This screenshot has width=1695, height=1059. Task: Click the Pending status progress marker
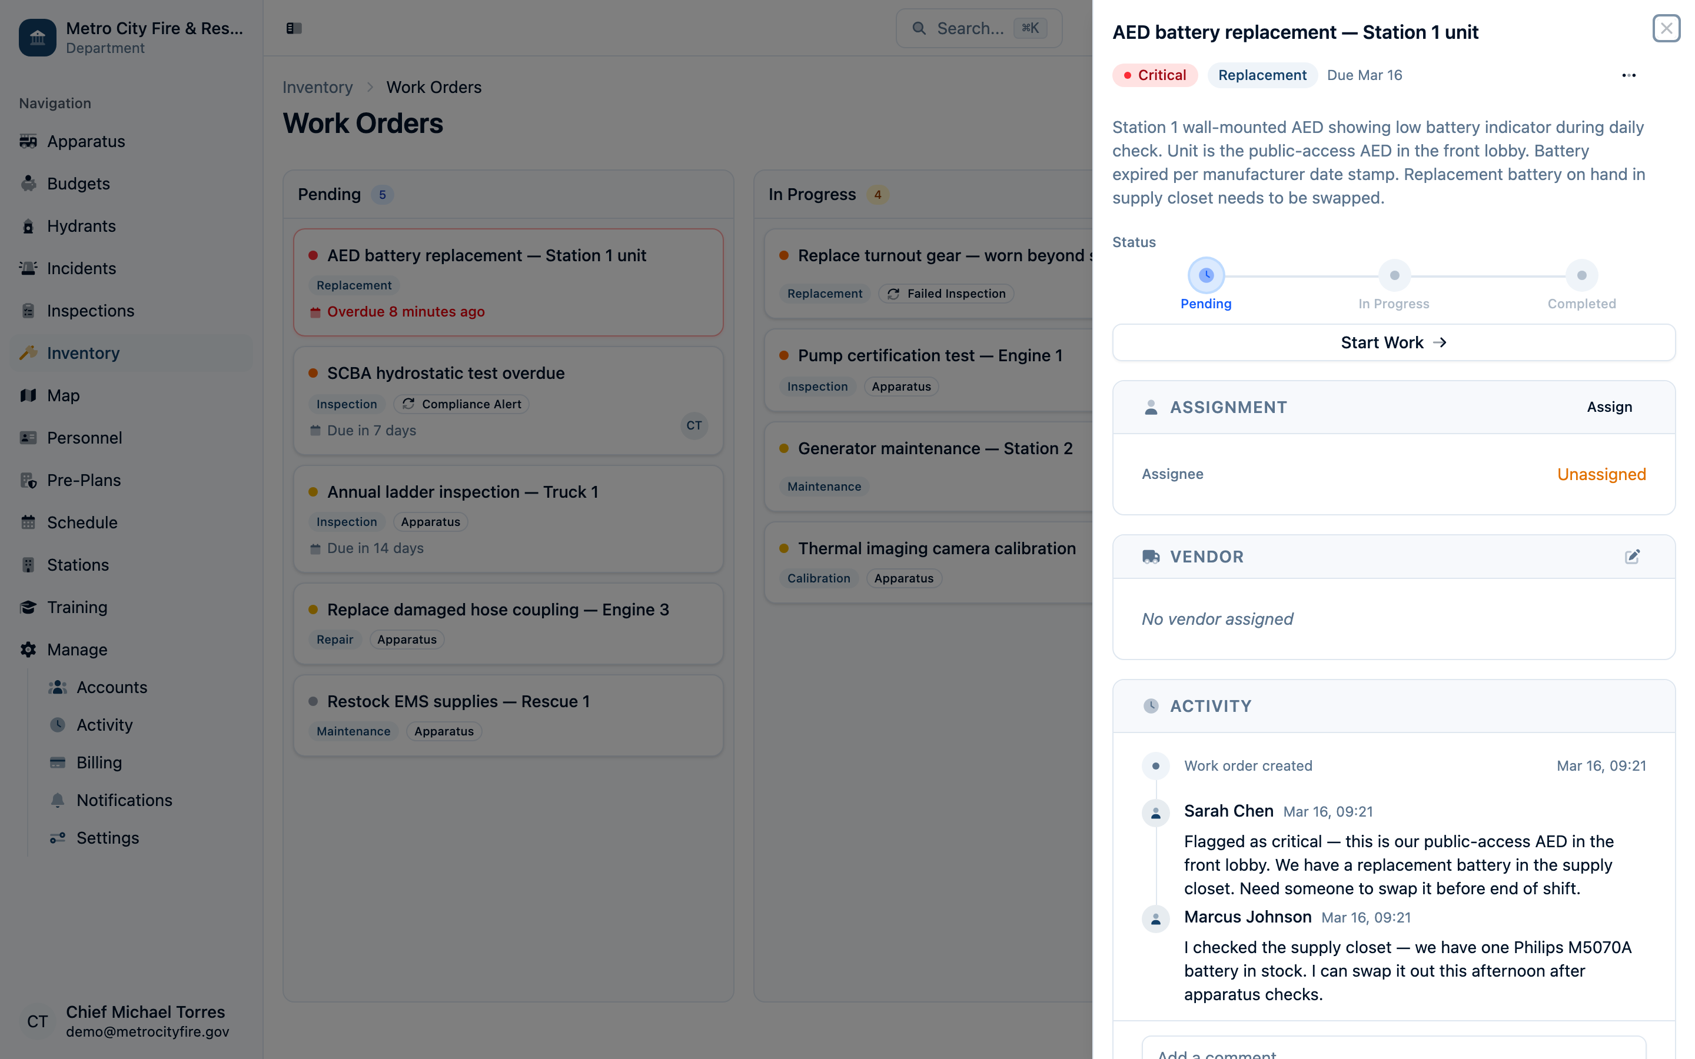pos(1205,276)
